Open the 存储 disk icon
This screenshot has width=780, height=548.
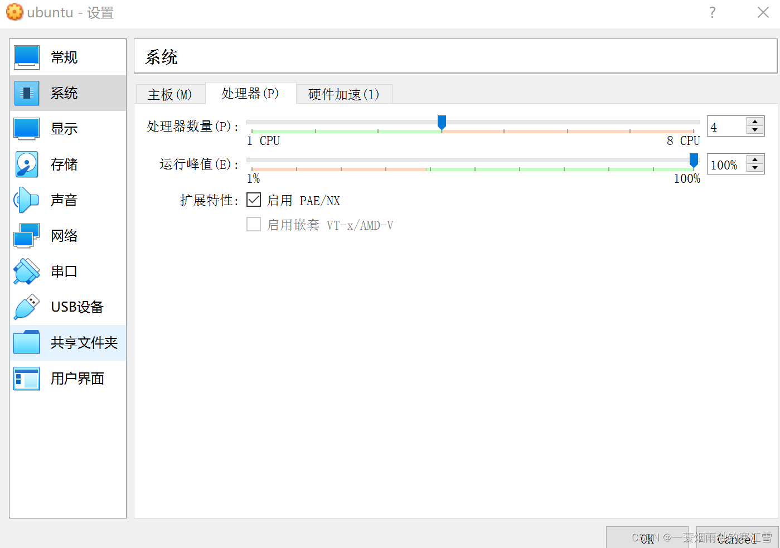point(27,164)
